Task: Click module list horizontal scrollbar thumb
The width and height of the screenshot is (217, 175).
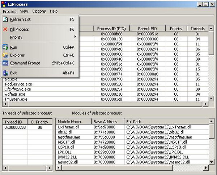Action: click(x=117, y=168)
